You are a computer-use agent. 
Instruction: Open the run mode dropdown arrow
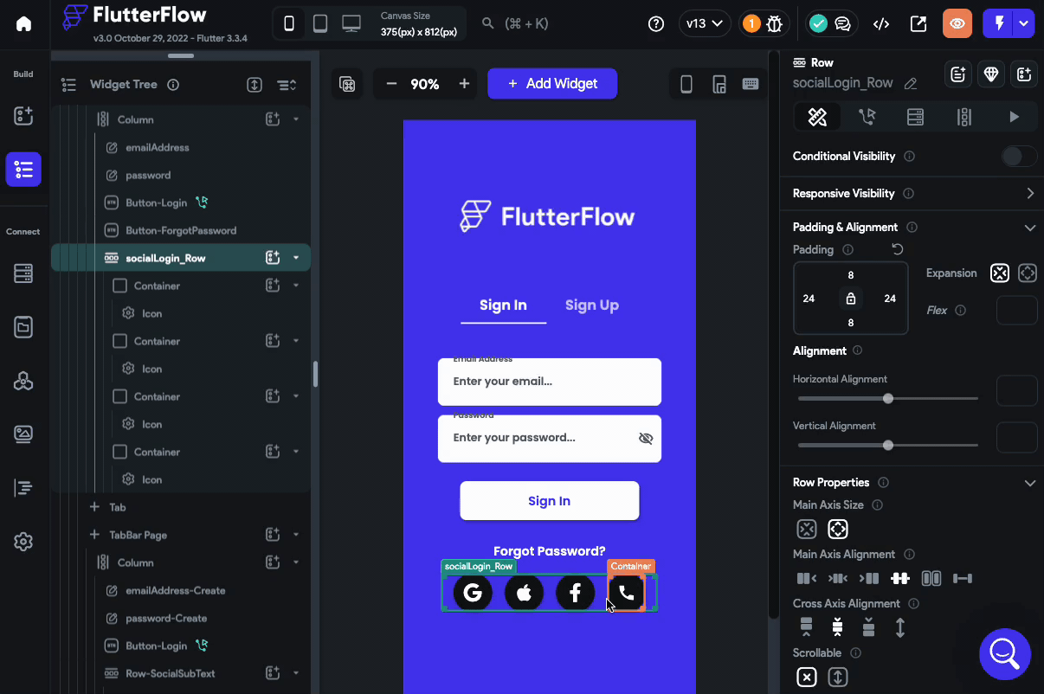click(1024, 24)
